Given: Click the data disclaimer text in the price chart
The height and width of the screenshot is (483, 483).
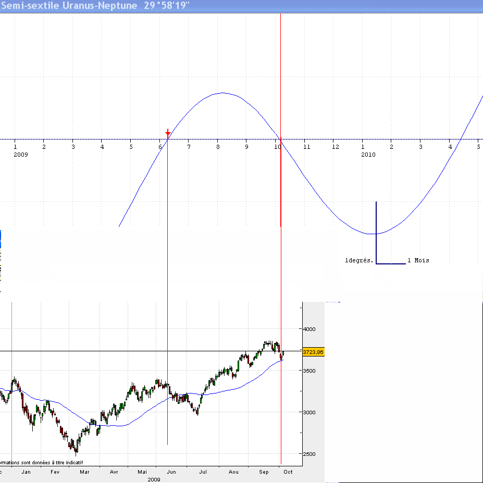Looking at the screenshot, I should pos(42,462).
